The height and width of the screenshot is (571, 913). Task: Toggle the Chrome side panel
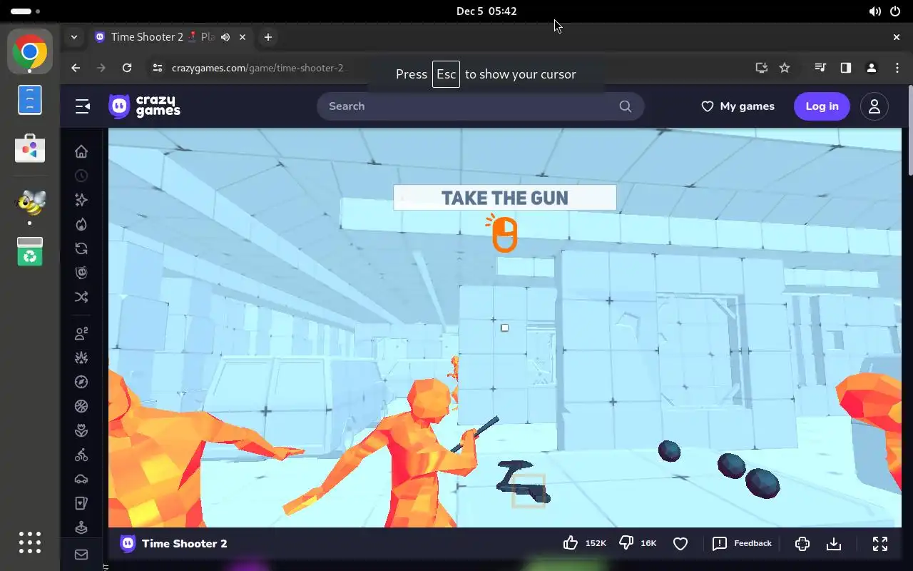(846, 68)
